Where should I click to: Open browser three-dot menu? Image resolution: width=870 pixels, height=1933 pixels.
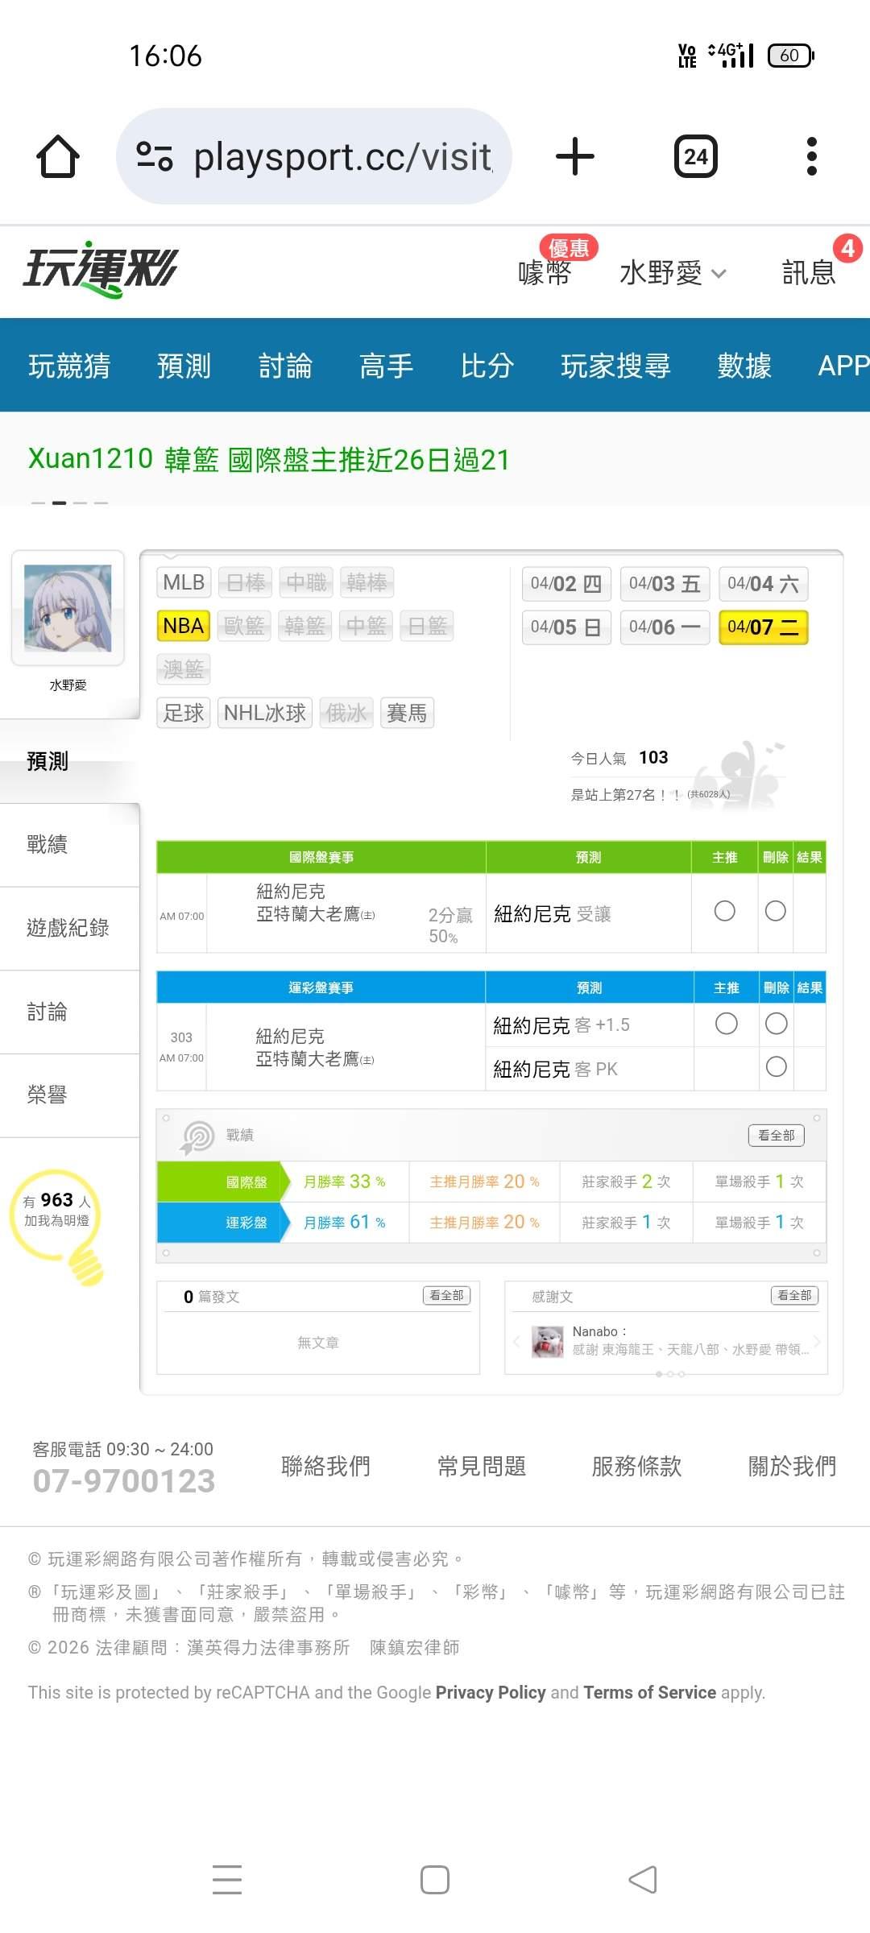pyautogui.click(x=812, y=156)
